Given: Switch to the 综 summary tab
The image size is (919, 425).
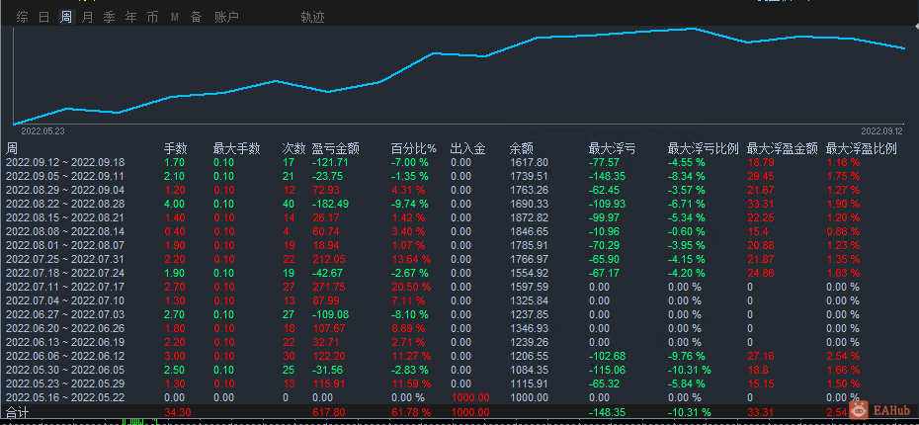Looking at the screenshot, I should (23, 18).
